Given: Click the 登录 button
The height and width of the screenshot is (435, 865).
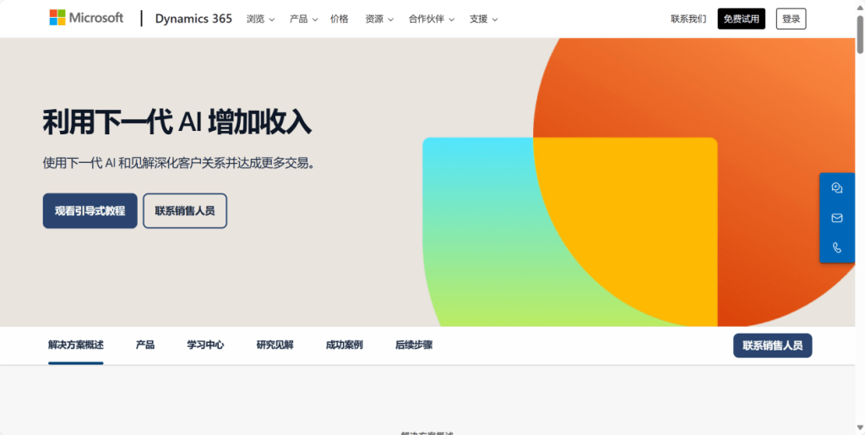Looking at the screenshot, I should (791, 19).
